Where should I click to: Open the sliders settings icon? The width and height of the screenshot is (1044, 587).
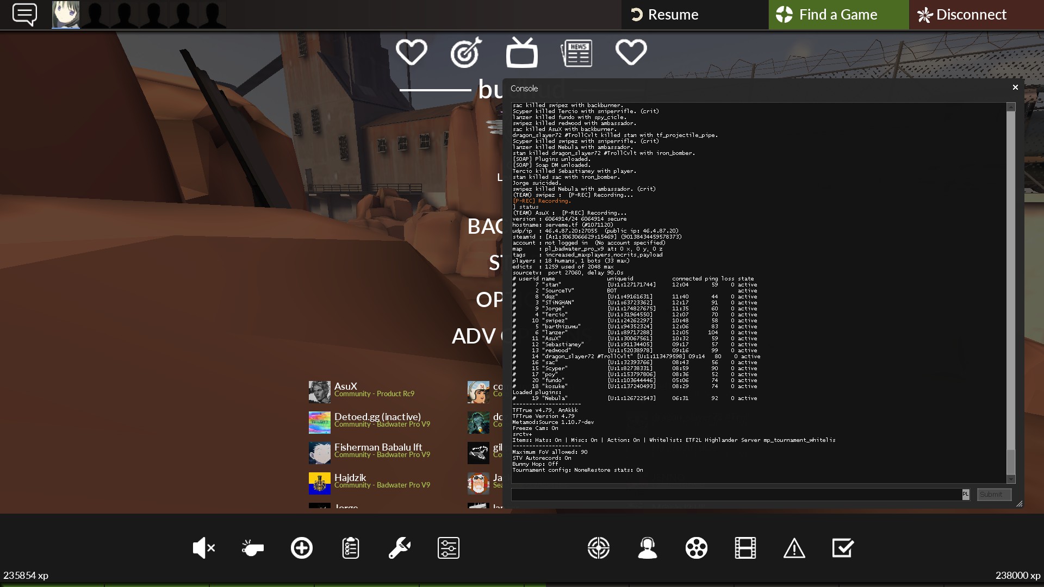(x=449, y=548)
